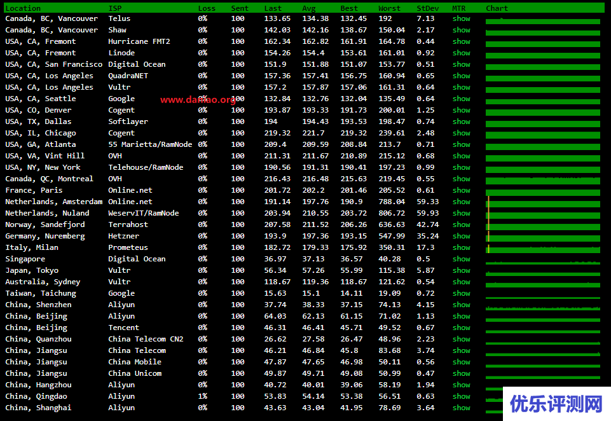Click the ISP column header
This screenshot has width=611, height=421.
tap(115, 8)
